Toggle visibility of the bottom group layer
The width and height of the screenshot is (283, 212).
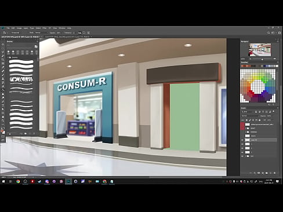coord(242,156)
